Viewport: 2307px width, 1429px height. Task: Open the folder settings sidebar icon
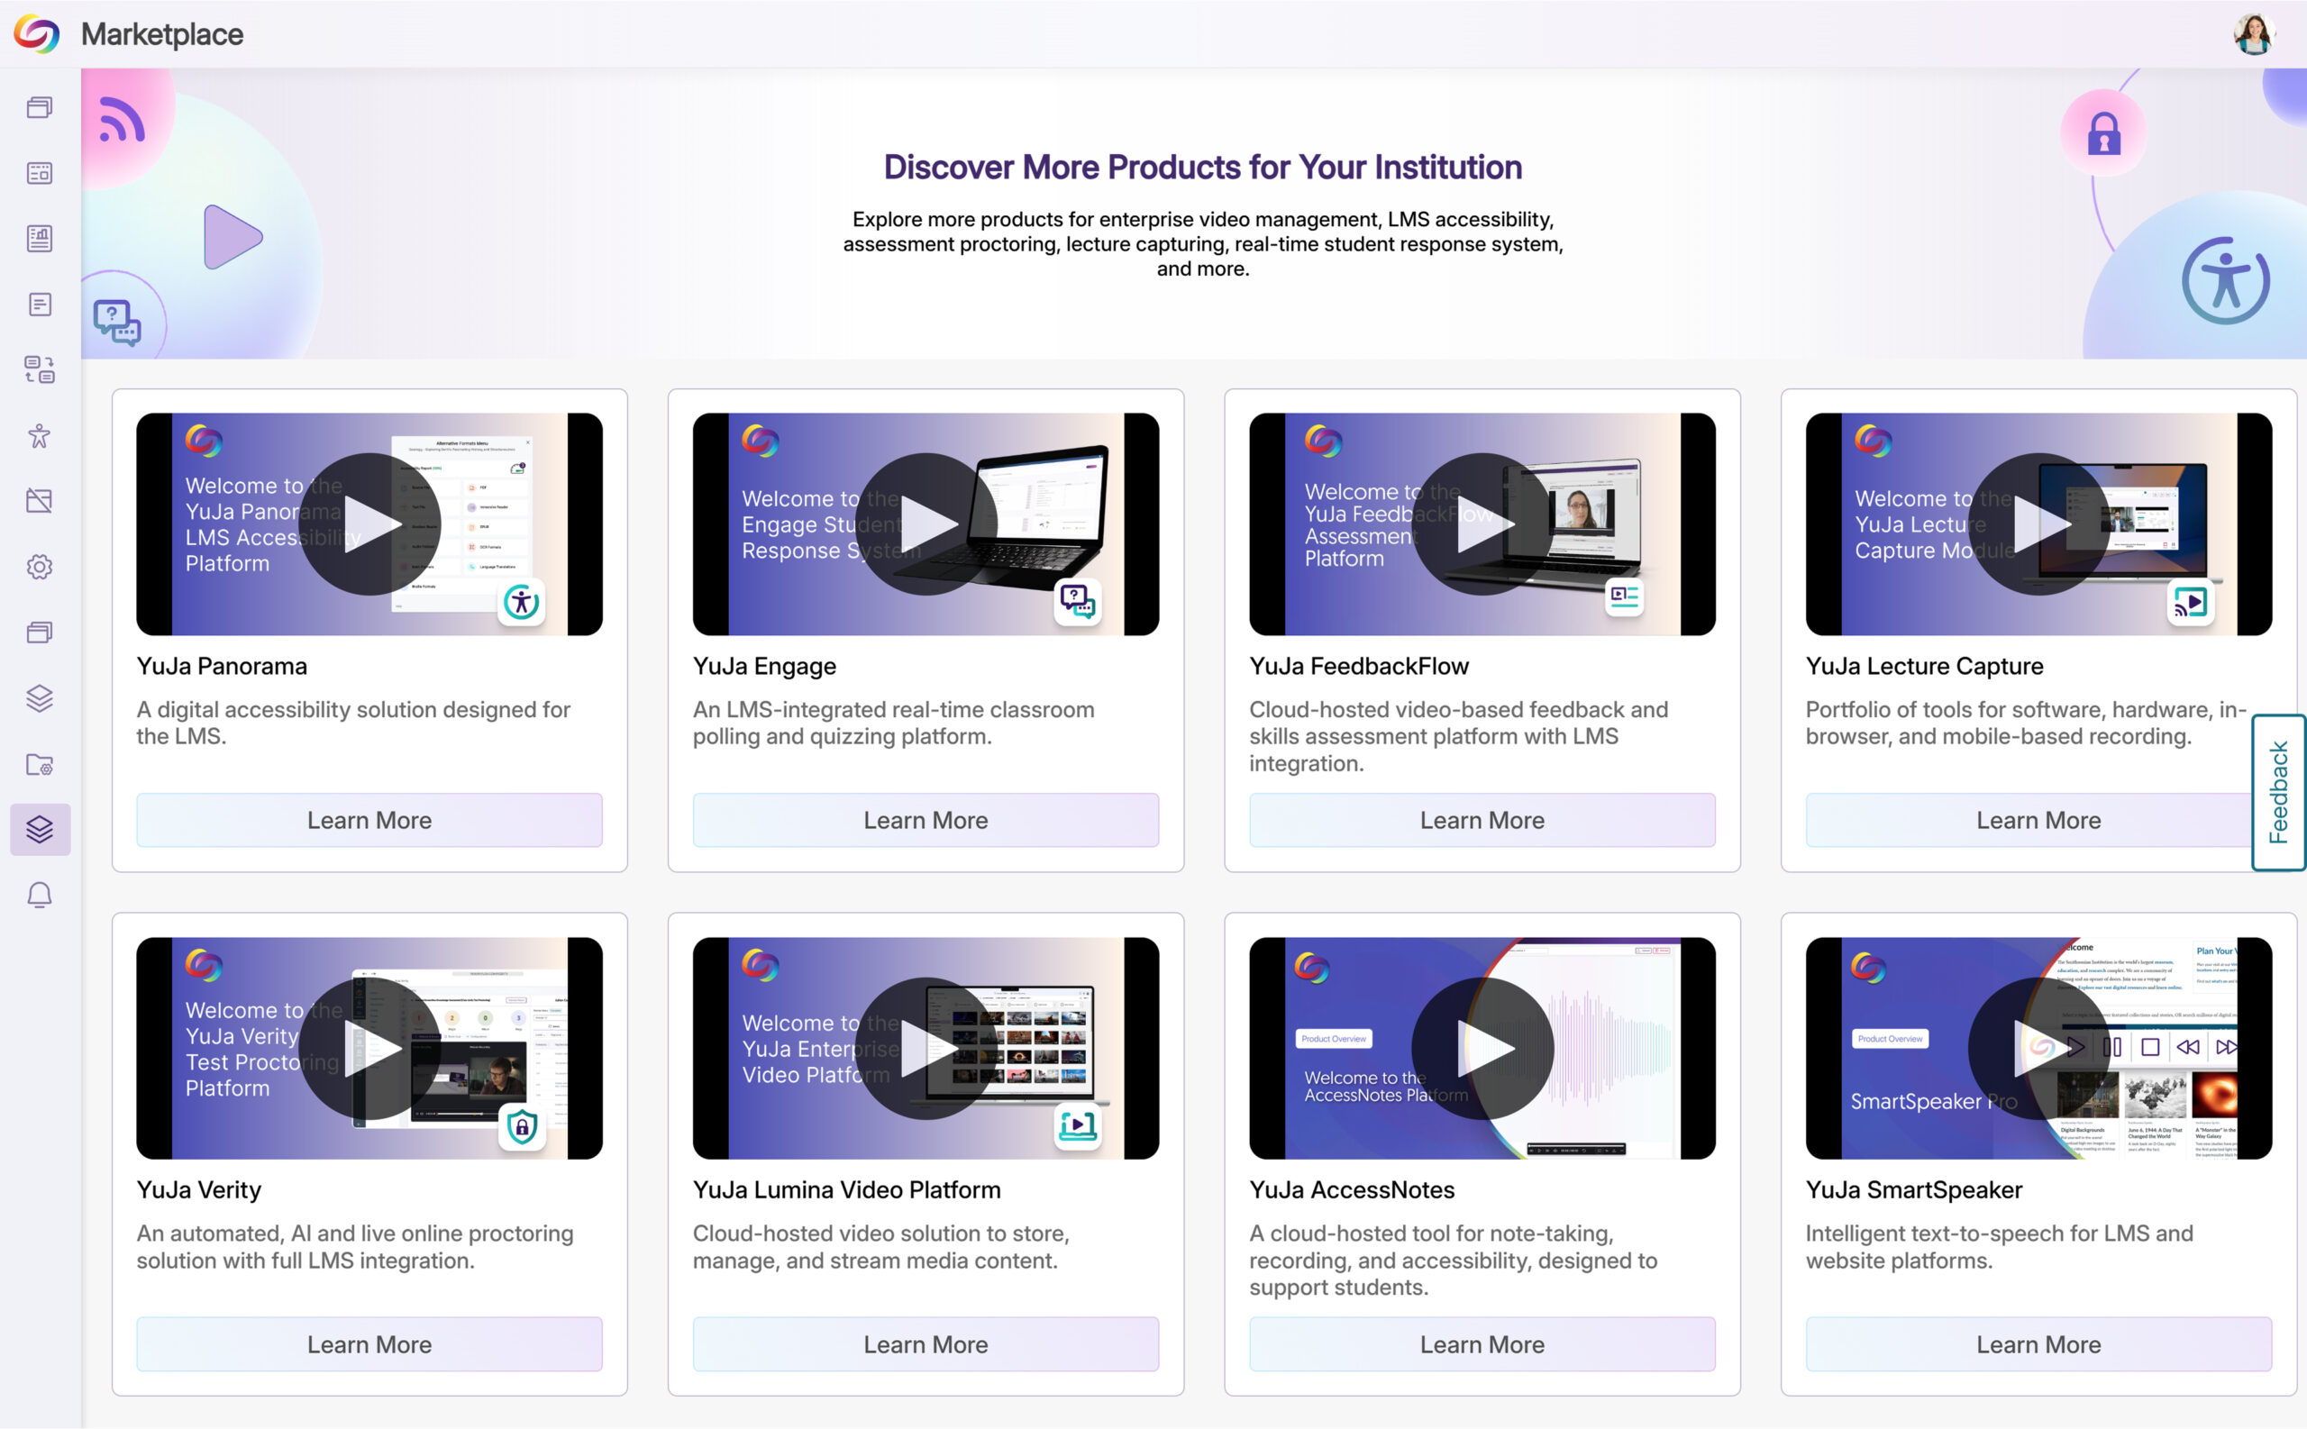pyautogui.click(x=40, y=764)
